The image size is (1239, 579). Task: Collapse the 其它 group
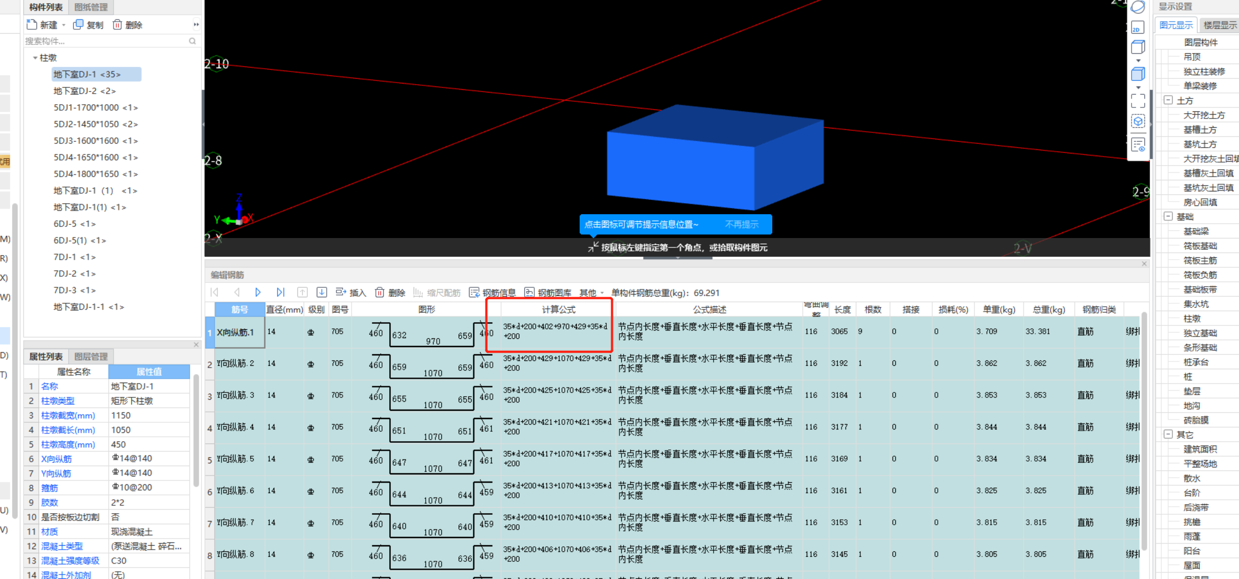tap(1168, 435)
